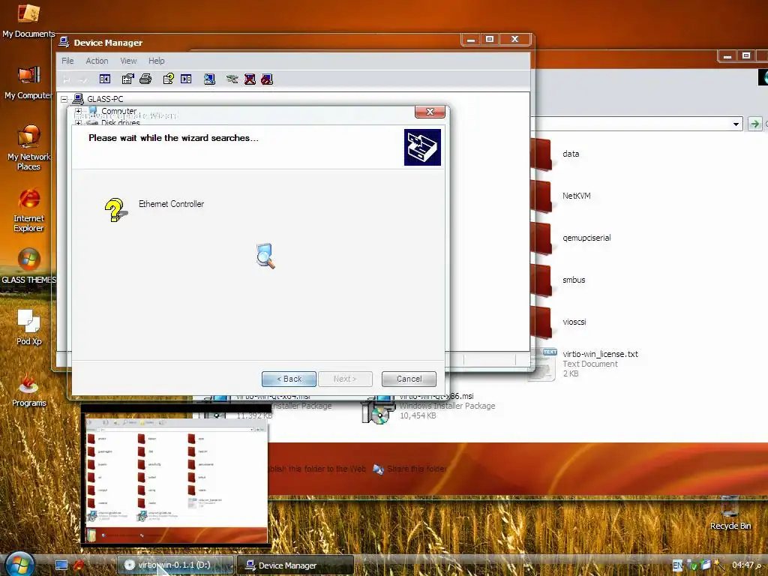768x576 pixels.
Task: Click Show/Hide Console Tree toolbar icon
Action: click(x=105, y=79)
